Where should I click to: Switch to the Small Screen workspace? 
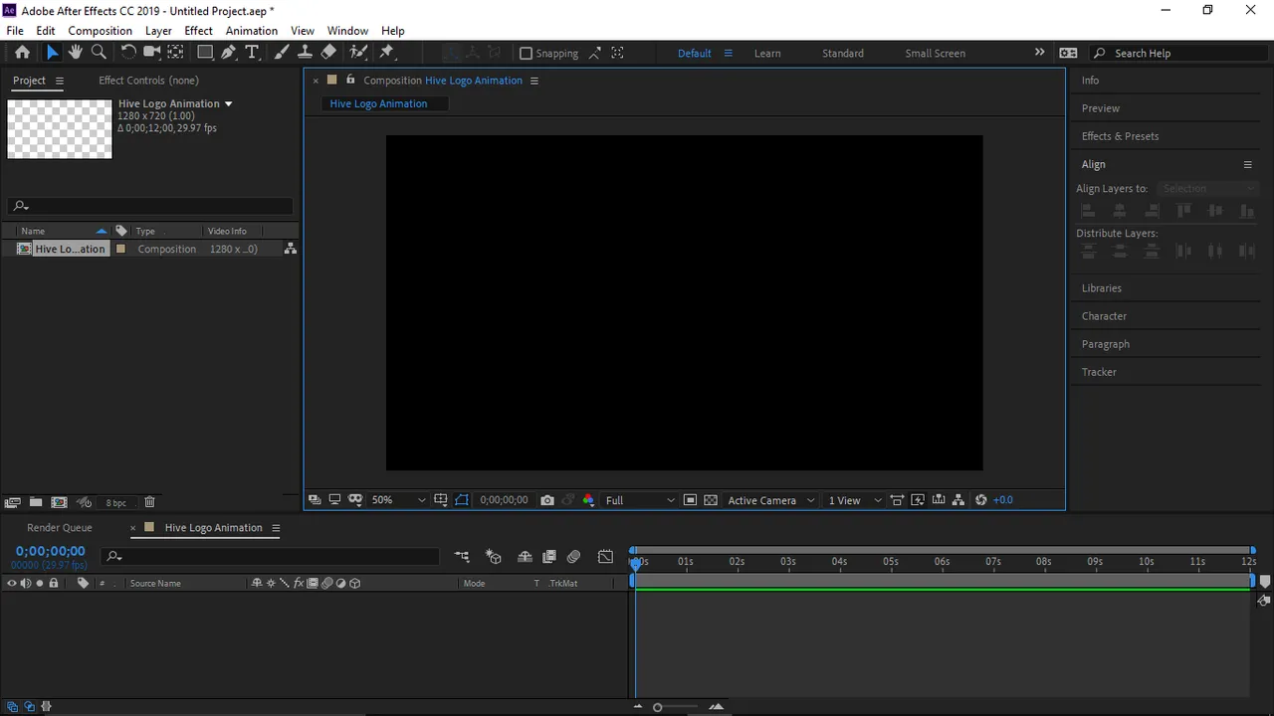coord(935,54)
